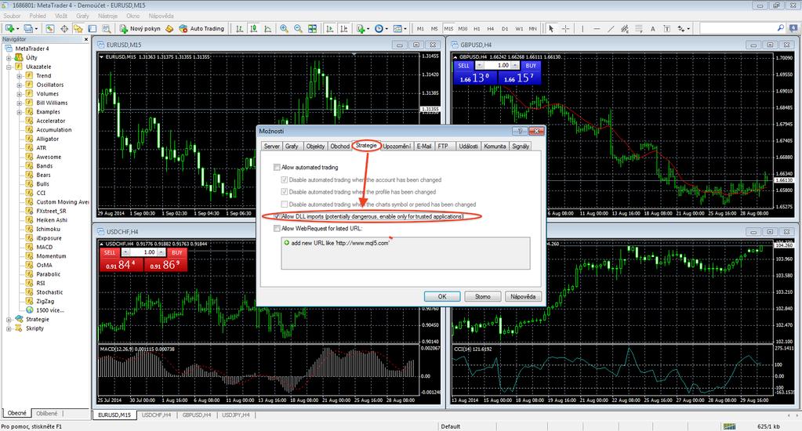Uncheck Allow DLL imports checkbox
802x431 pixels.
(277, 216)
